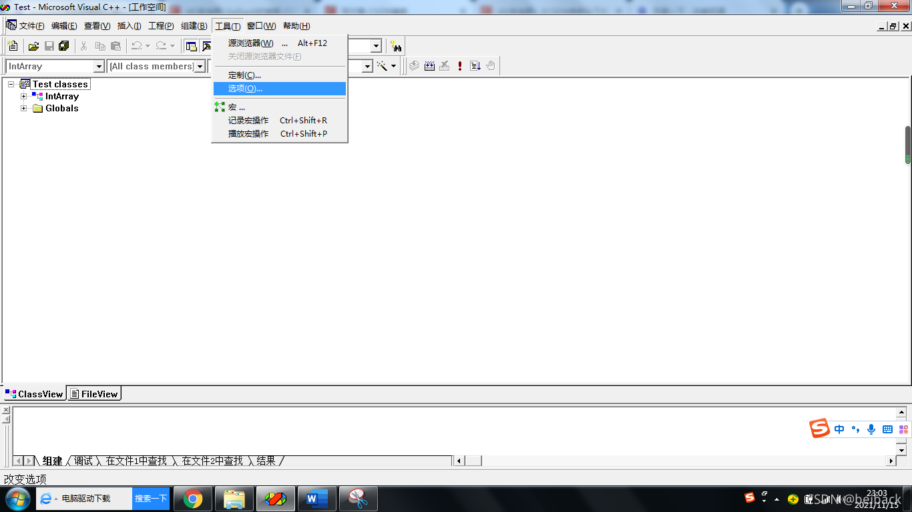
Task: Click the Redo arrow icon
Action: (160, 46)
